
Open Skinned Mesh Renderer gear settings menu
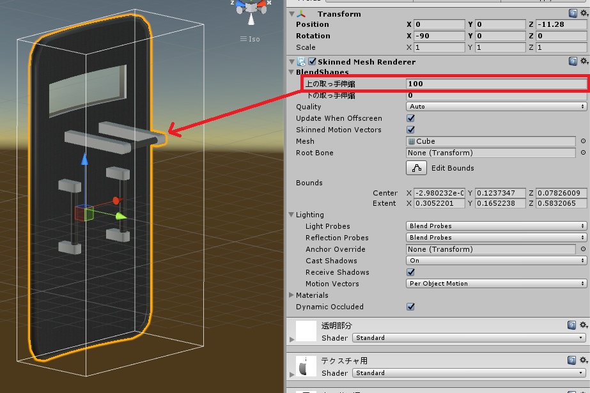pyautogui.click(x=584, y=61)
